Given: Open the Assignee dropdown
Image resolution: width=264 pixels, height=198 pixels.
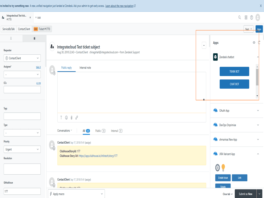Looking at the screenshot, I should coord(22,75).
